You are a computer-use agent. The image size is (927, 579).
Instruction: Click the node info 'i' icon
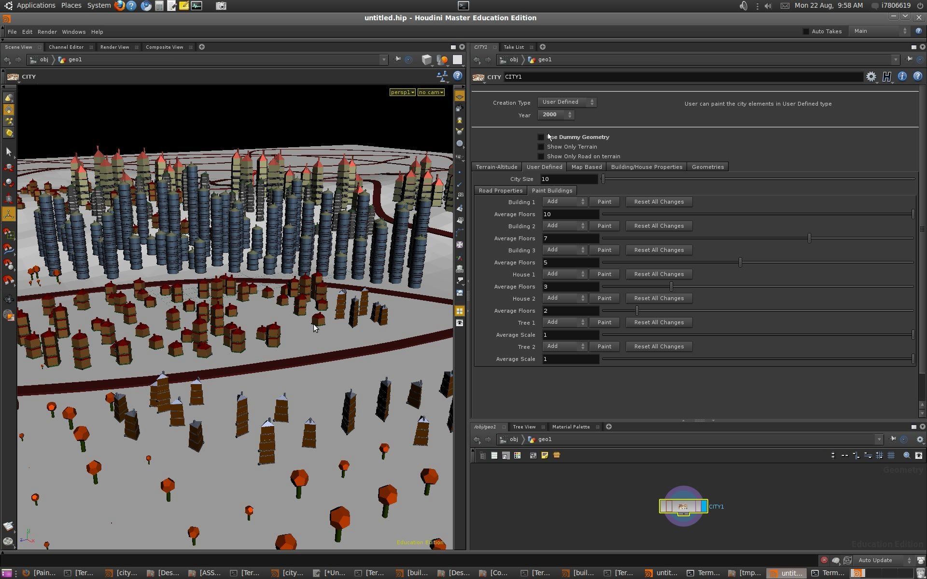click(x=902, y=76)
